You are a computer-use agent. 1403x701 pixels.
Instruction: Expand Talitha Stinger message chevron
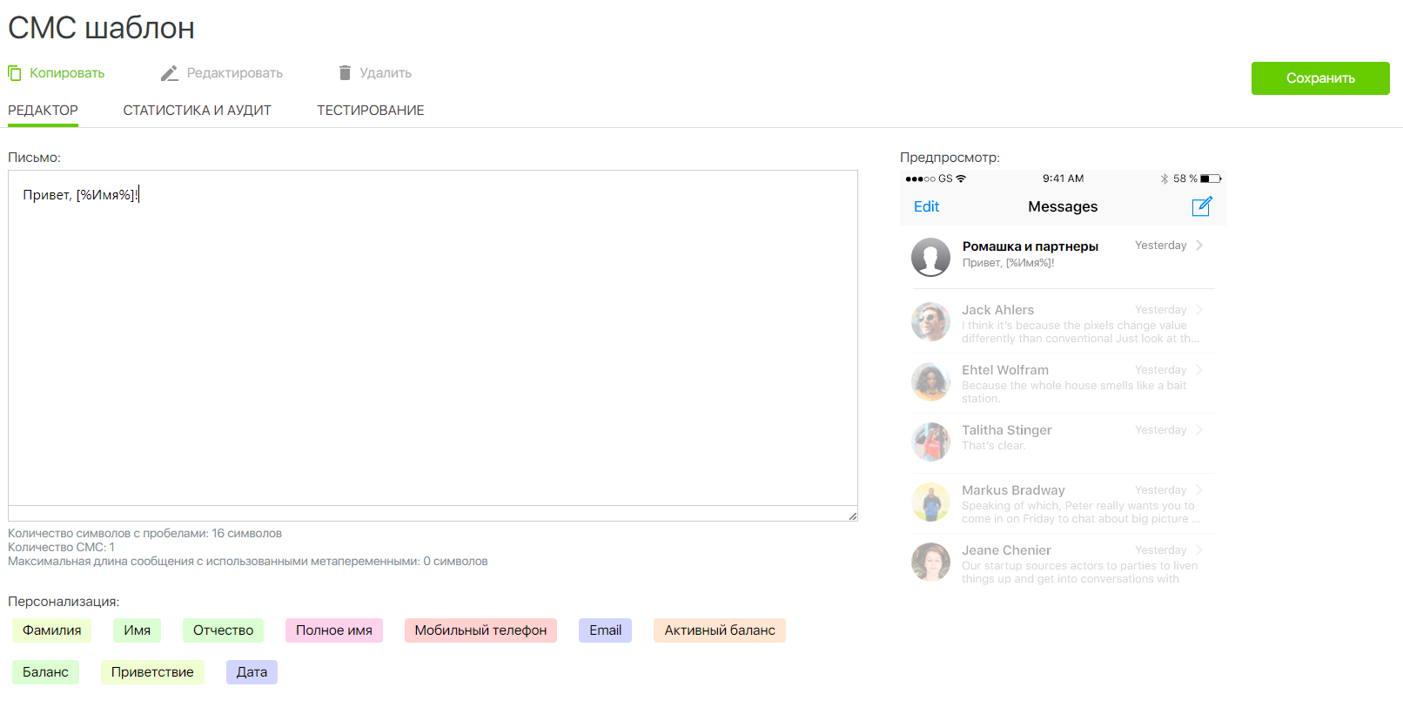pyautogui.click(x=1199, y=430)
